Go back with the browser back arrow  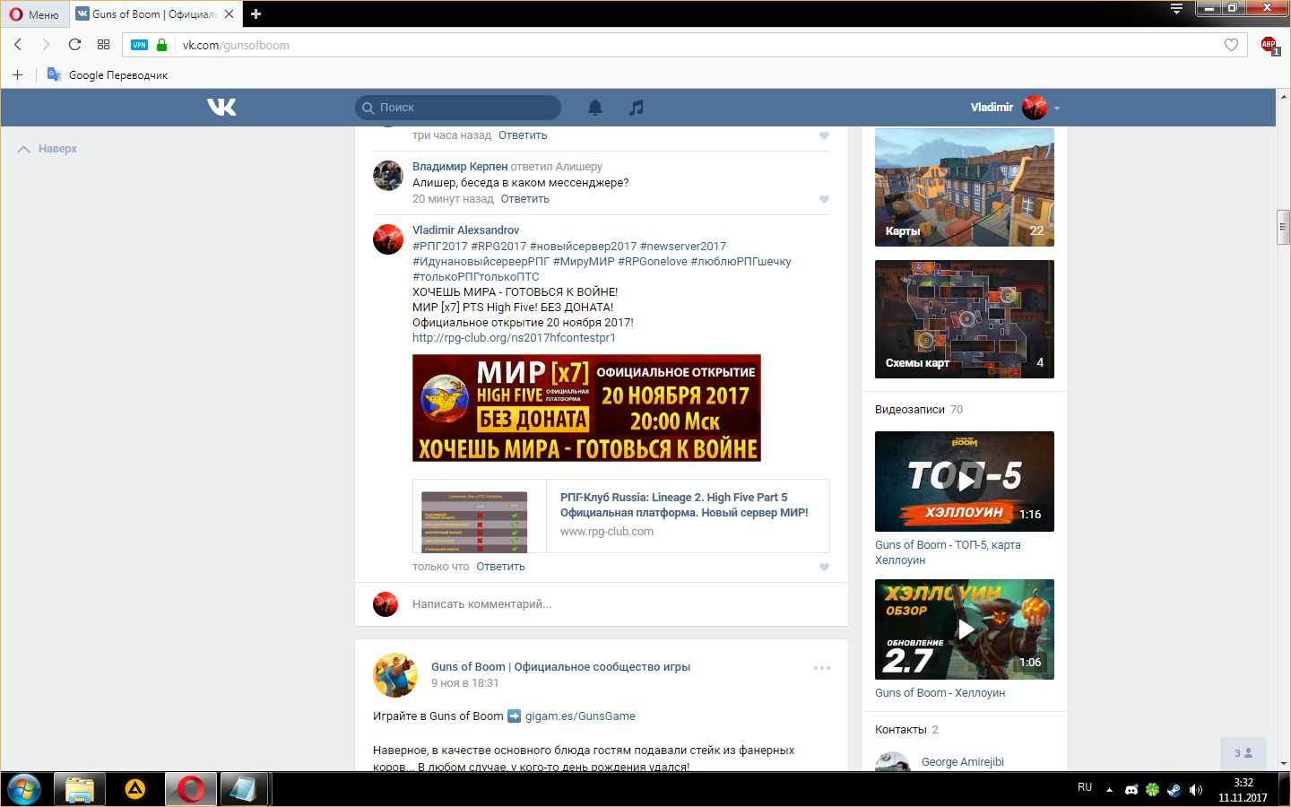(18, 45)
